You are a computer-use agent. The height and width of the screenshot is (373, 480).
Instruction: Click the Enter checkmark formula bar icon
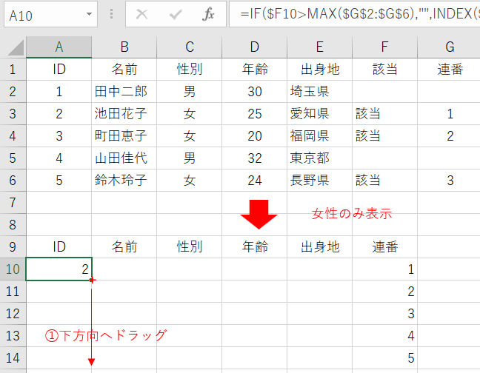point(176,14)
